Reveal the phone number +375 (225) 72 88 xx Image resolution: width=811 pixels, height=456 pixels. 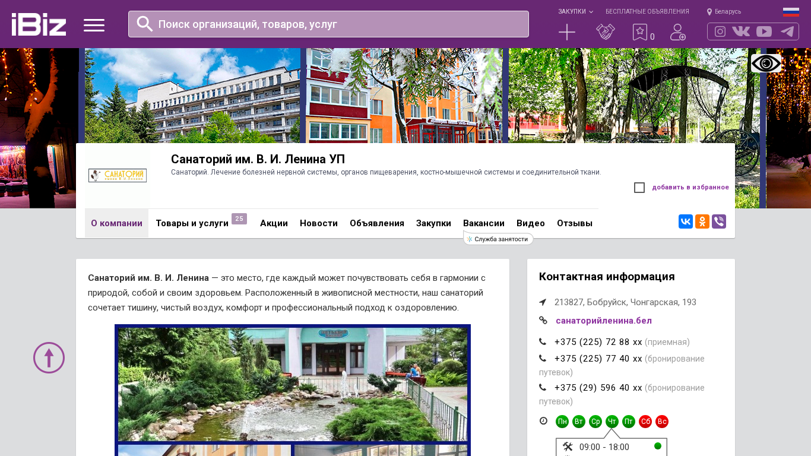point(598,342)
